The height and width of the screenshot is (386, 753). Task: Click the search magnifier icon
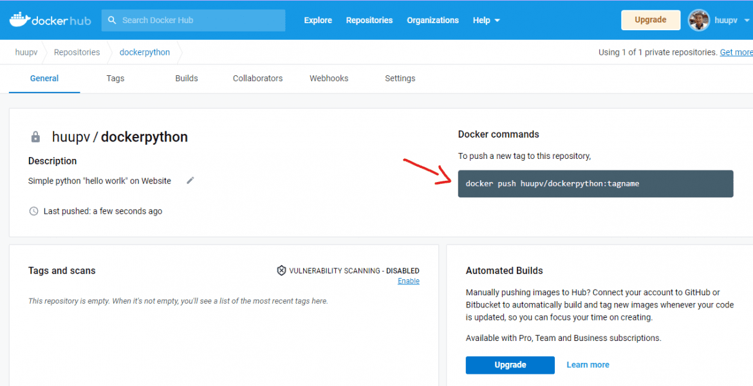[112, 20]
